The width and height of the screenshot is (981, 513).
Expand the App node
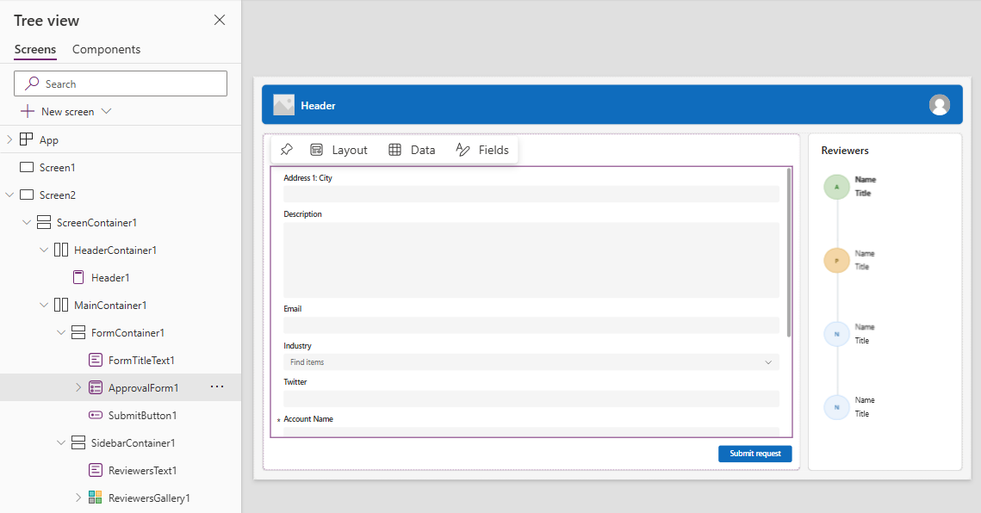[9, 139]
